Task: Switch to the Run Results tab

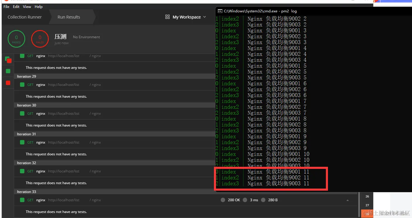Action: 69,17
